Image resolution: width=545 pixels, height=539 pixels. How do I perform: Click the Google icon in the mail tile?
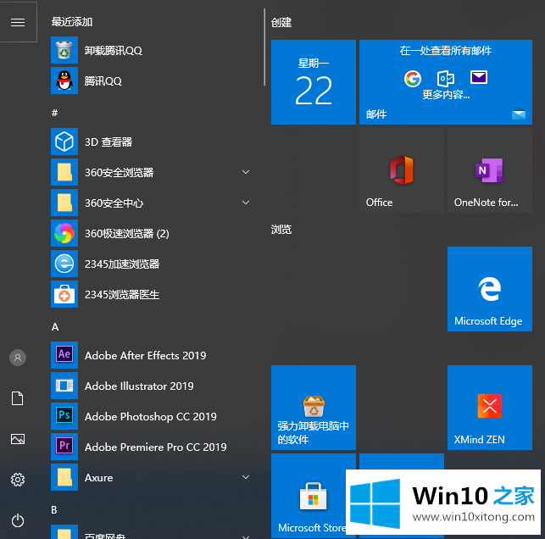pos(413,78)
